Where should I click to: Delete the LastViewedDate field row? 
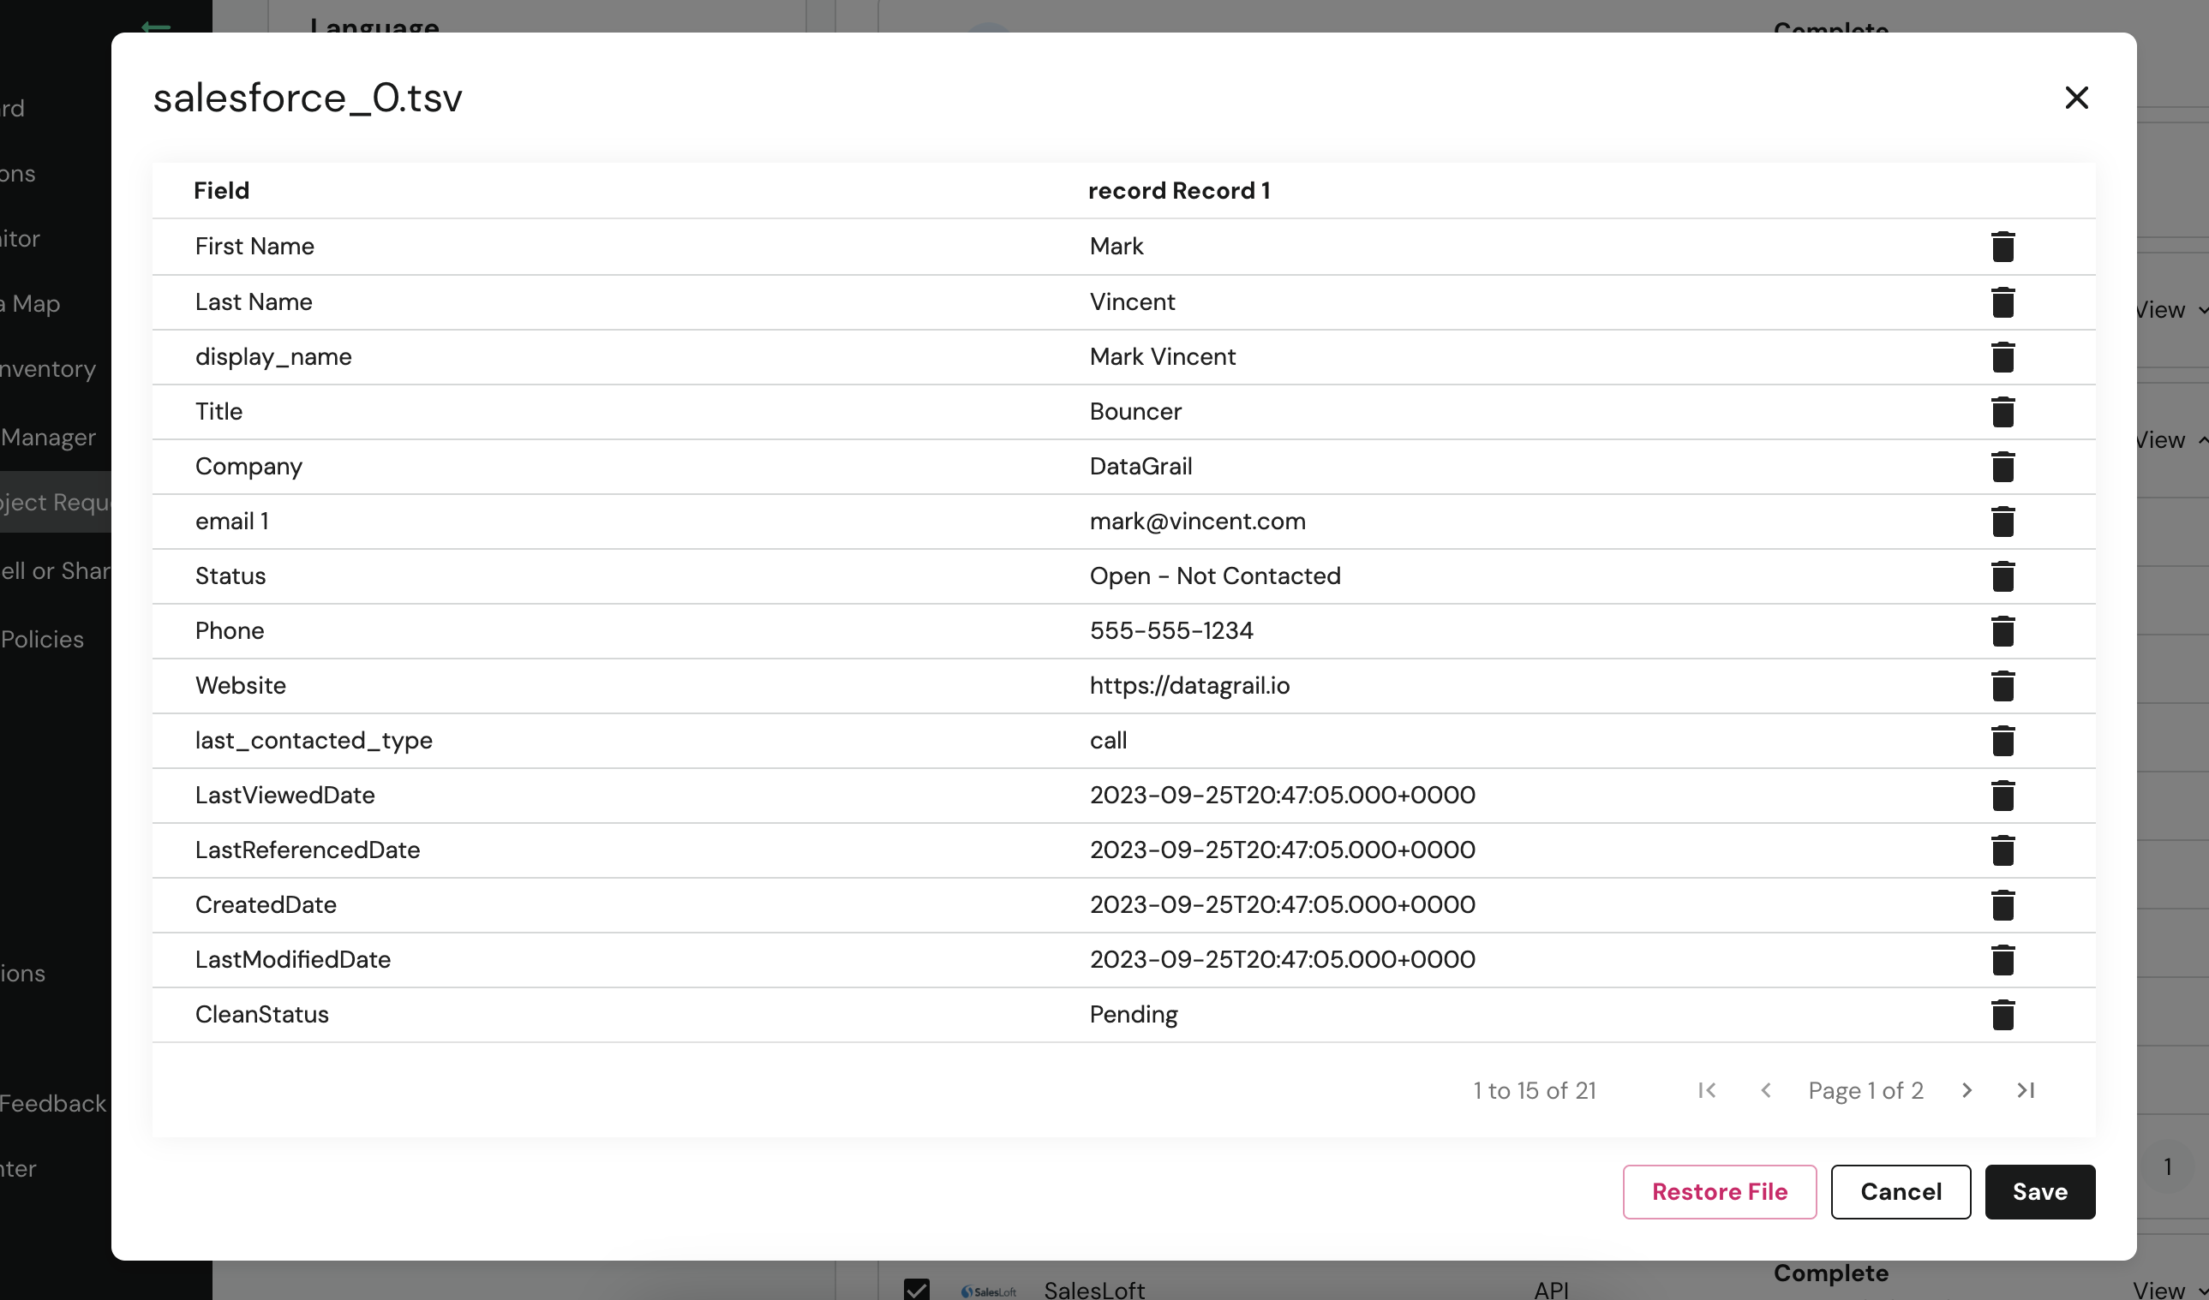click(2003, 796)
